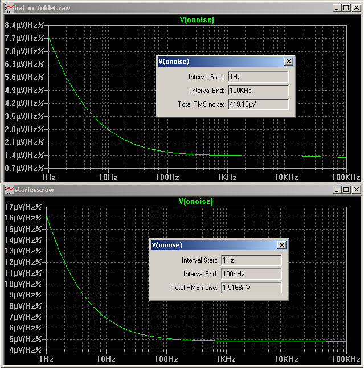Minimize the bal_in_foldet.raw window
The image size is (364, 368).
pyautogui.click(x=337, y=8)
